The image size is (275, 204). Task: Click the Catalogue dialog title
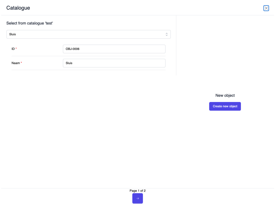click(18, 8)
